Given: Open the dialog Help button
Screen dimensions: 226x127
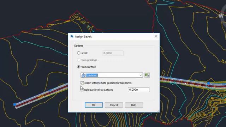Looking at the screenshot, I should (134, 105).
